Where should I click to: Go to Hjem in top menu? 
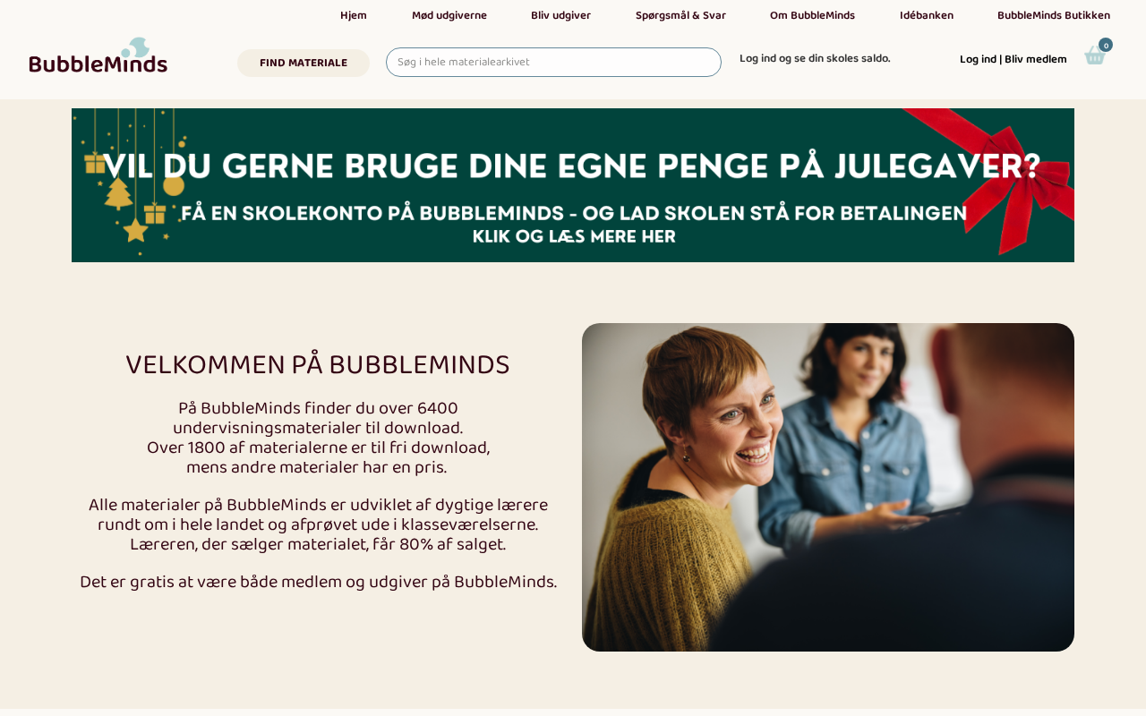click(x=354, y=15)
